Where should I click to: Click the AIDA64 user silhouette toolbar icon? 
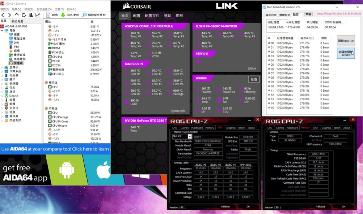(x=31, y=15)
